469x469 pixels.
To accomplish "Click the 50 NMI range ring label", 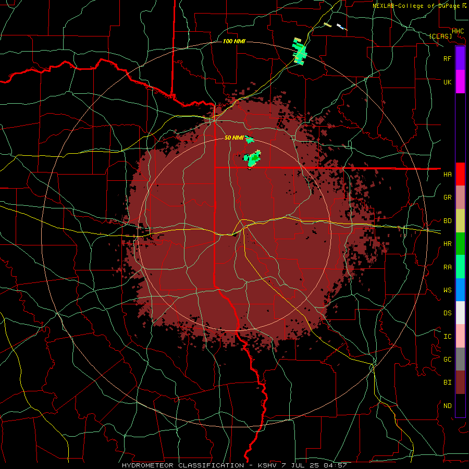I will (x=234, y=138).
